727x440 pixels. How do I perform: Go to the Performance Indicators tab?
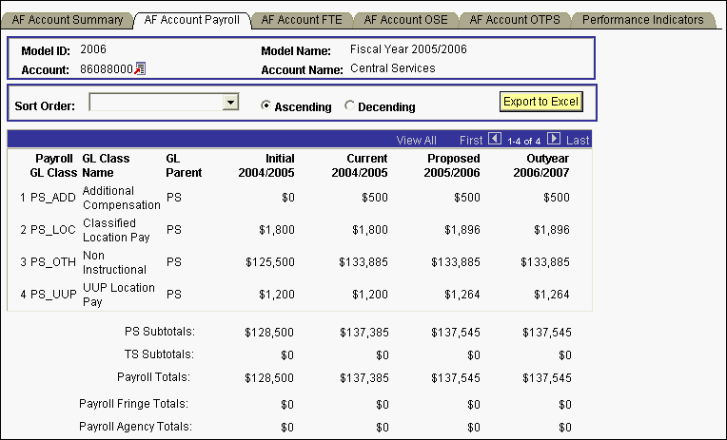tap(642, 19)
